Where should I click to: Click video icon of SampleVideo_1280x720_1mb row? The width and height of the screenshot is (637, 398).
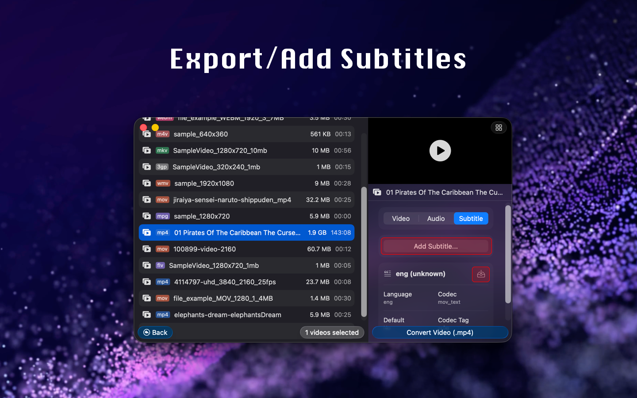[x=146, y=265]
